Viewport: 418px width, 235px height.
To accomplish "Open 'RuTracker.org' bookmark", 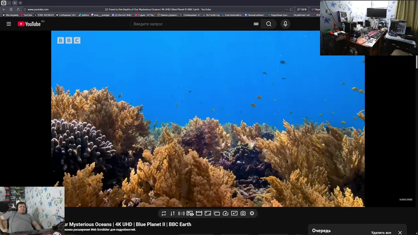I will (211, 15).
